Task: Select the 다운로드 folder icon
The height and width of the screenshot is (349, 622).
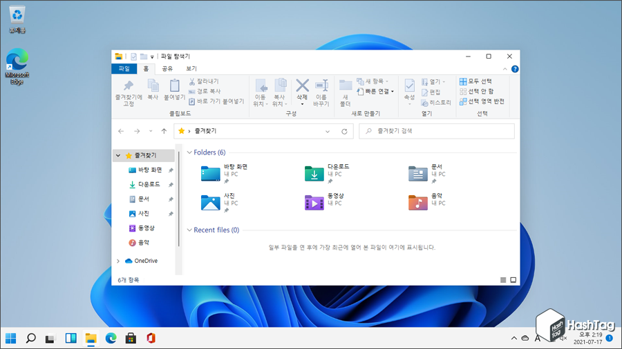Action: (314, 173)
